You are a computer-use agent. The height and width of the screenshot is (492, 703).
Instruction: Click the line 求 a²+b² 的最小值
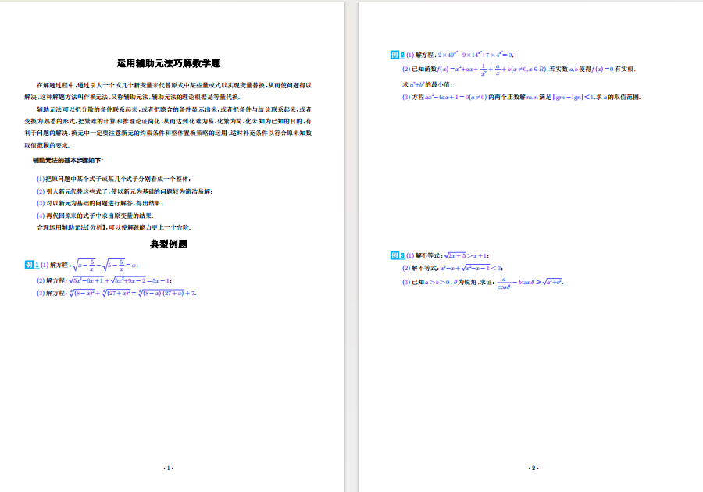coord(427,84)
